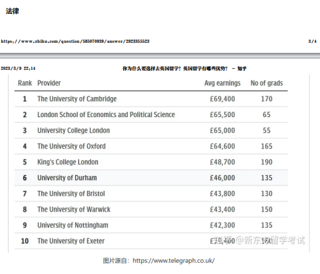Image resolution: width=320 pixels, height=274 pixels.
Task: Select 'The University of Cambridge' row name
Action: click(x=77, y=99)
